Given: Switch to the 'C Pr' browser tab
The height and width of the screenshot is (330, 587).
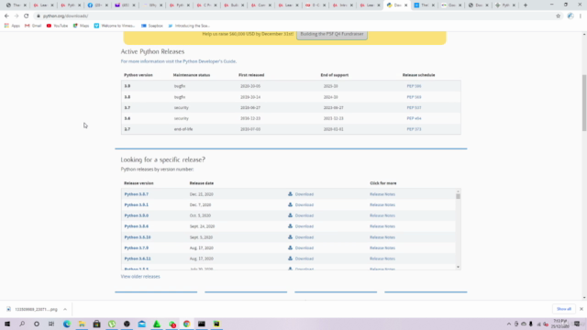Looking at the screenshot, I should [206, 5].
